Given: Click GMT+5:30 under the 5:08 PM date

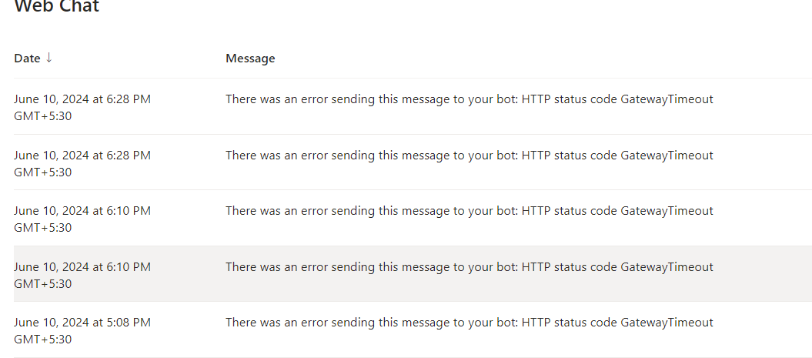Looking at the screenshot, I should pos(43,339).
